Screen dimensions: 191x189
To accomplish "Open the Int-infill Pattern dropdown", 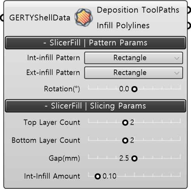I will [x=133, y=58].
